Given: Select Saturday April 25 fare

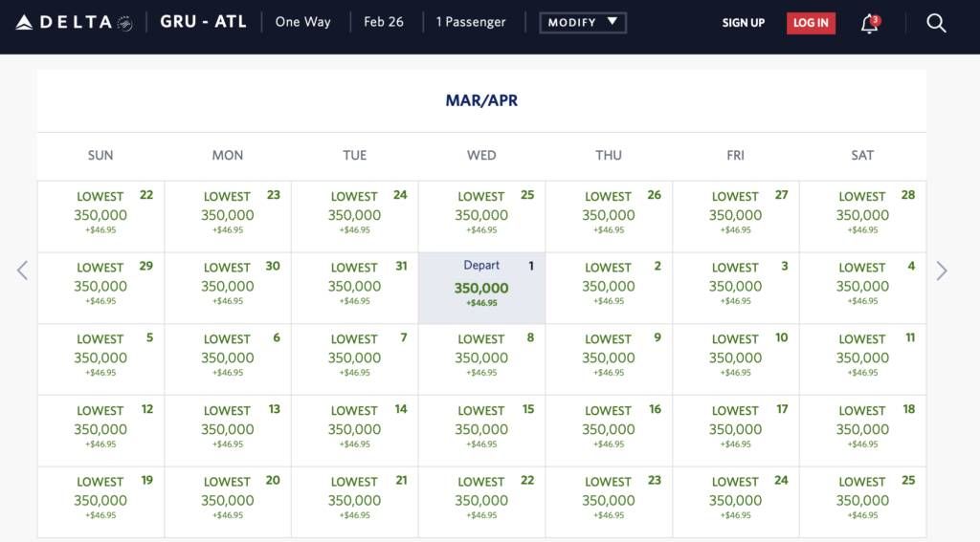Looking at the screenshot, I should (862, 502).
